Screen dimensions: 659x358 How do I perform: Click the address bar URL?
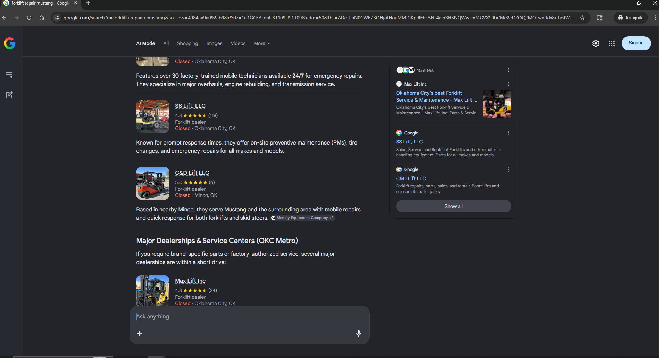point(318,18)
